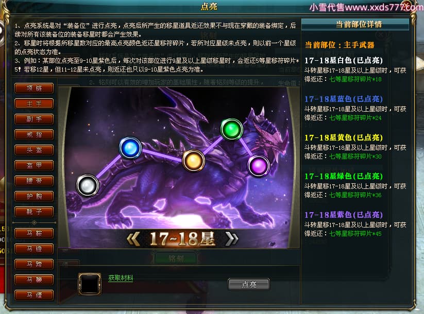Viewport: 424px width, 314px height.
Task: Click the yellow star orb
Action: 194,161
